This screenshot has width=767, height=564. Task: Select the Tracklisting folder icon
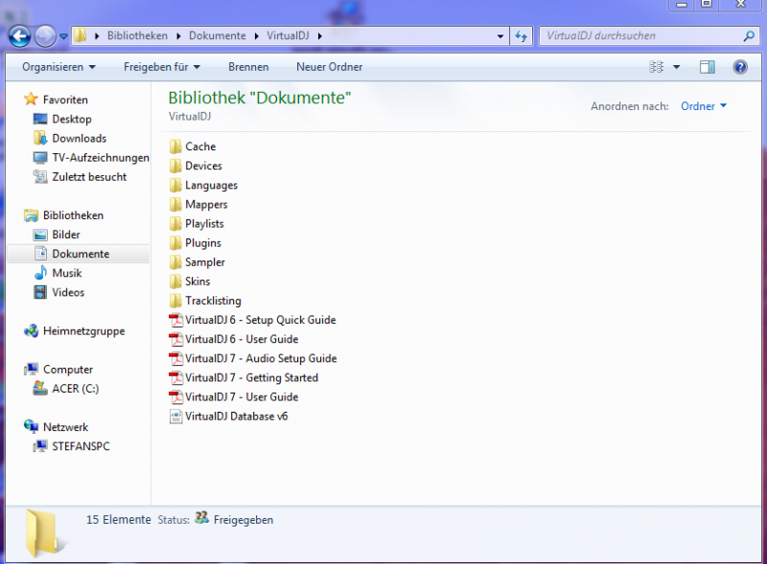175,301
